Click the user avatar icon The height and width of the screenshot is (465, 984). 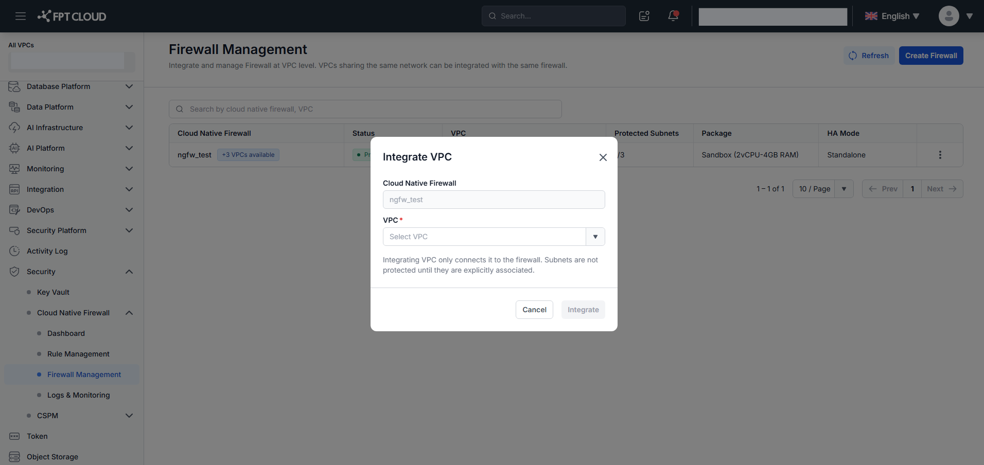pos(948,16)
